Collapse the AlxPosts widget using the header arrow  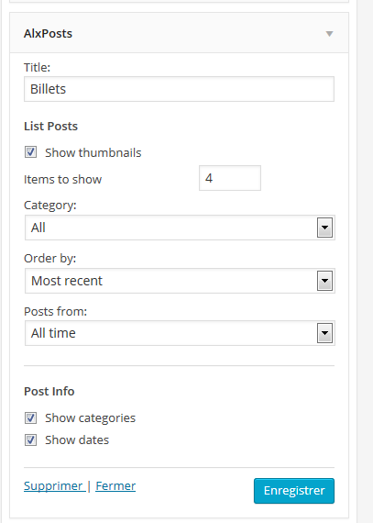329,34
